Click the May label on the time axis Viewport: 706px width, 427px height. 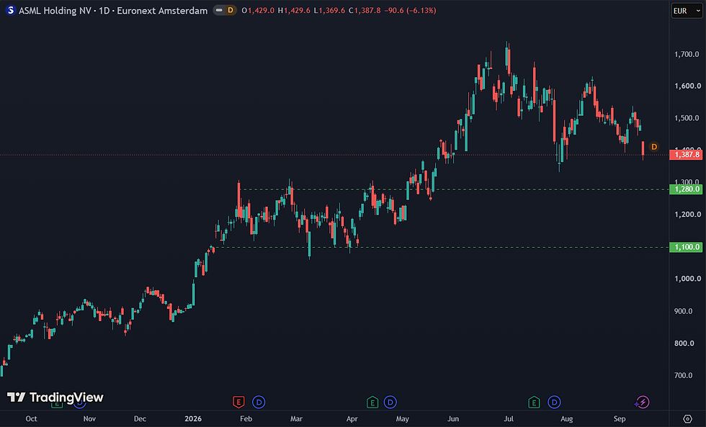pos(403,418)
